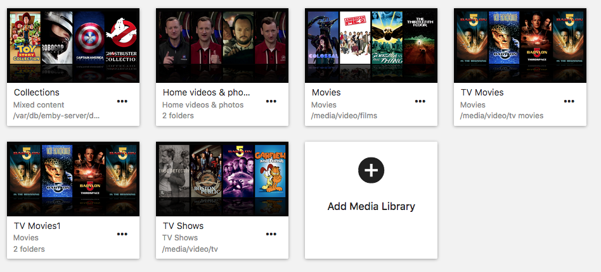Select the TV Movies library cover image
Viewport: 601px width, 272px height.
(x=520, y=46)
